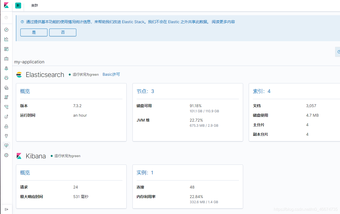Open the recently viewed clock icon

[x=6, y=18]
